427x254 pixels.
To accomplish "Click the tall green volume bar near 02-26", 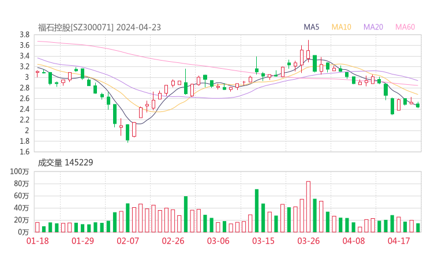I will click(186, 214).
